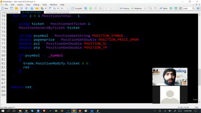Open file using yellow folder icon
This screenshot has width=201, height=113.
coord(16,8)
